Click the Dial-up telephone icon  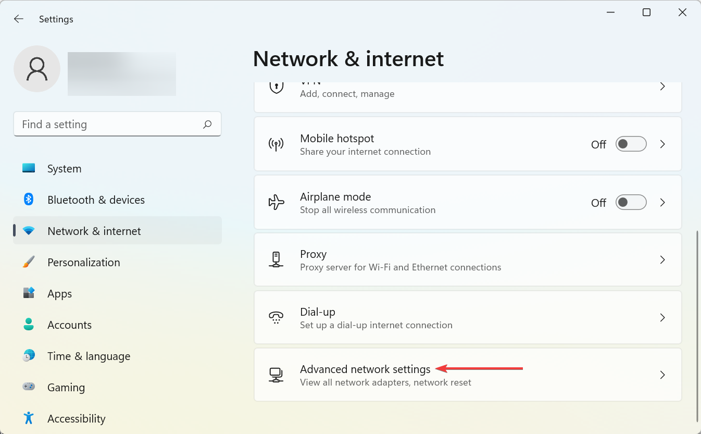276,318
